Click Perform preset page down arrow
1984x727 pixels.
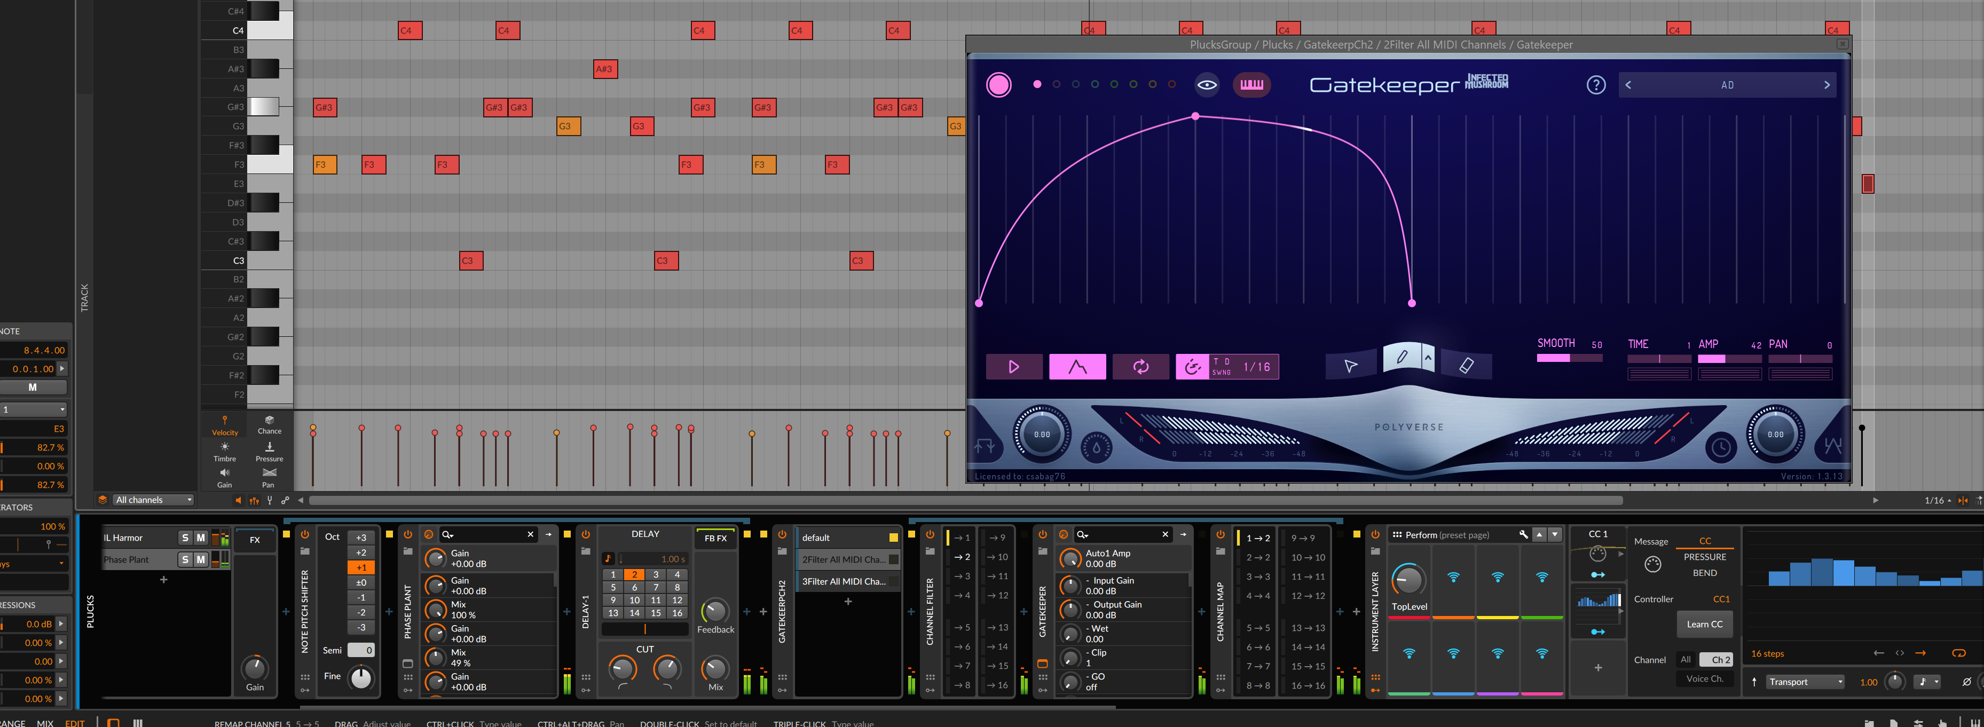[1555, 534]
